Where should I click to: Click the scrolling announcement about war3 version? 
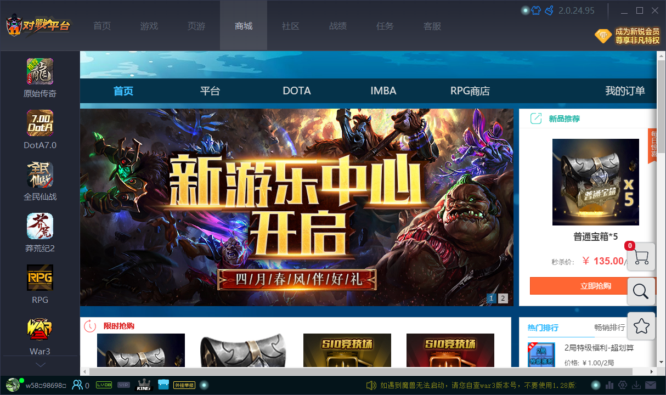pyautogui.click(x=477, y=386)
